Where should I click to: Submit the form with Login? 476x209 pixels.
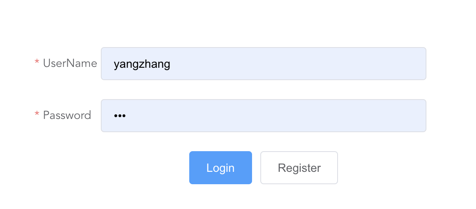pos(220,168)
